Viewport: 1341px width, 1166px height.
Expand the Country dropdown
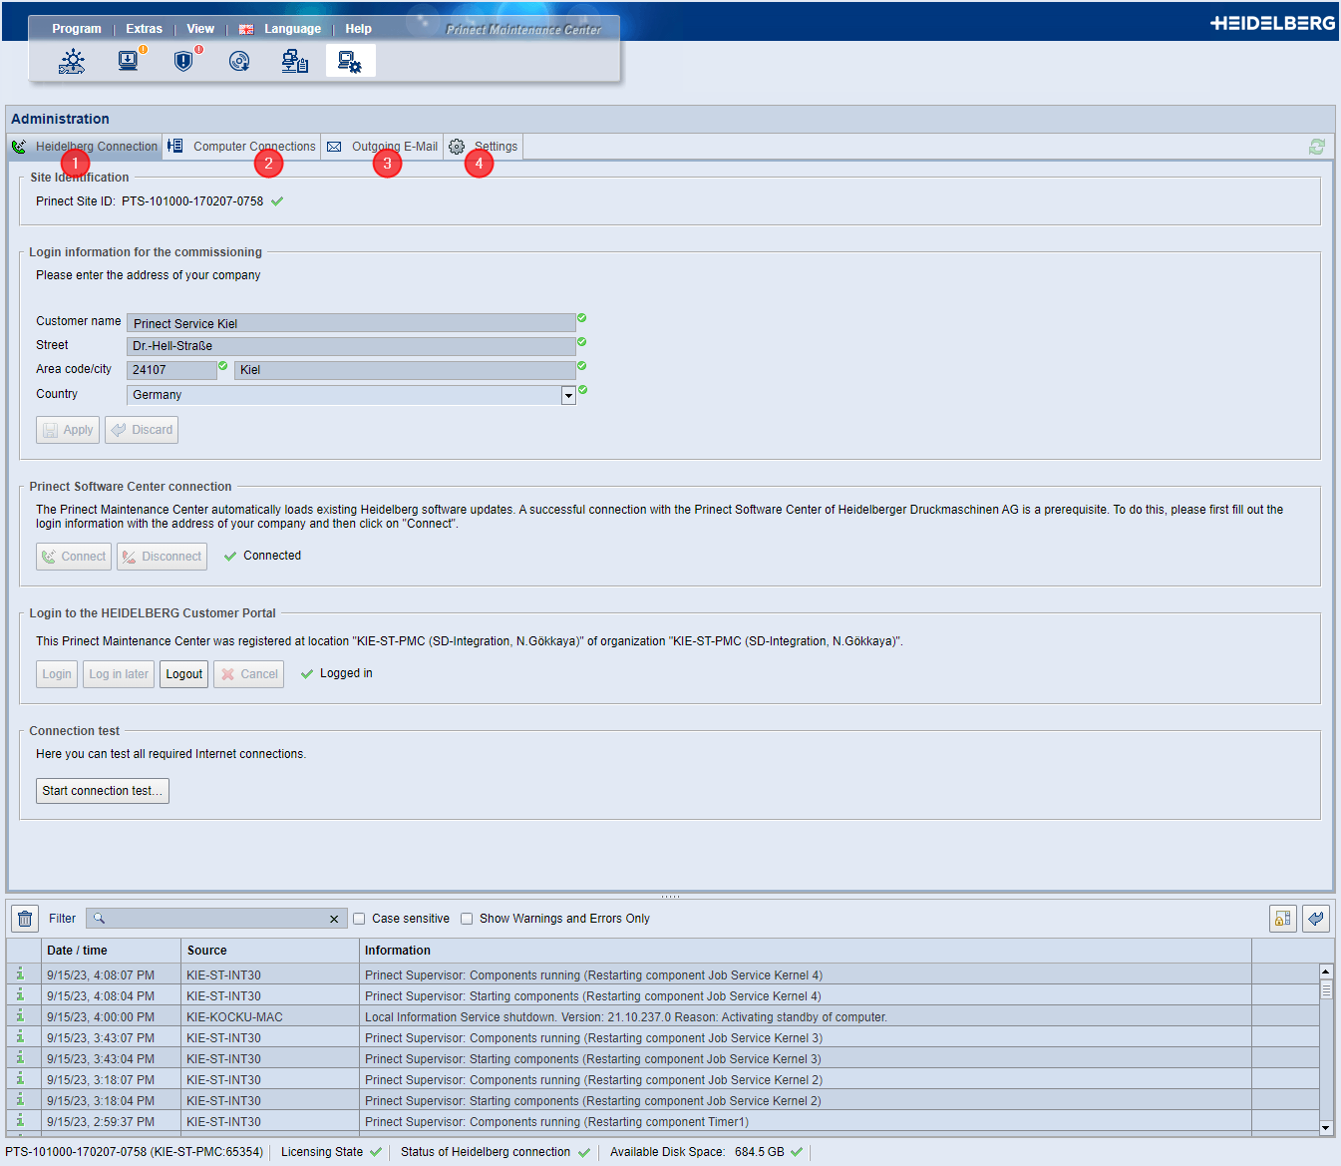(568, 396)
